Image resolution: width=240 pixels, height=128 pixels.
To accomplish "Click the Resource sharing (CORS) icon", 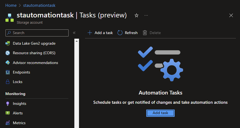I will click(x=8, y=53).
